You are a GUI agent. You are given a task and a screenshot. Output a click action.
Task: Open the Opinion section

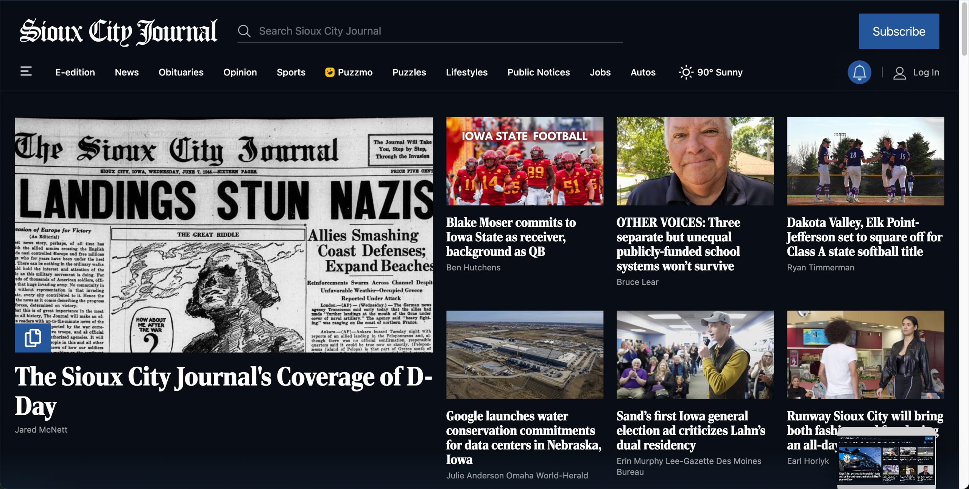click(x=240, y=72)
